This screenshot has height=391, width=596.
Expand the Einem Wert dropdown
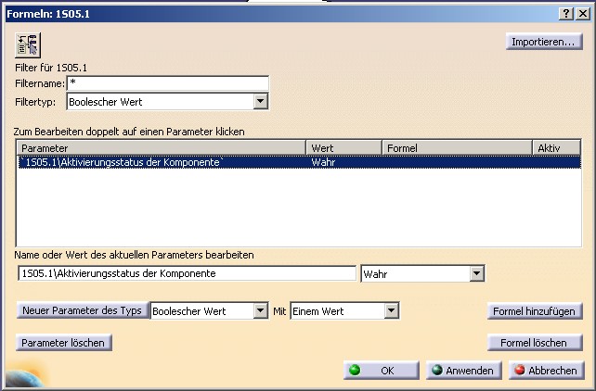(x=391, y=311)
